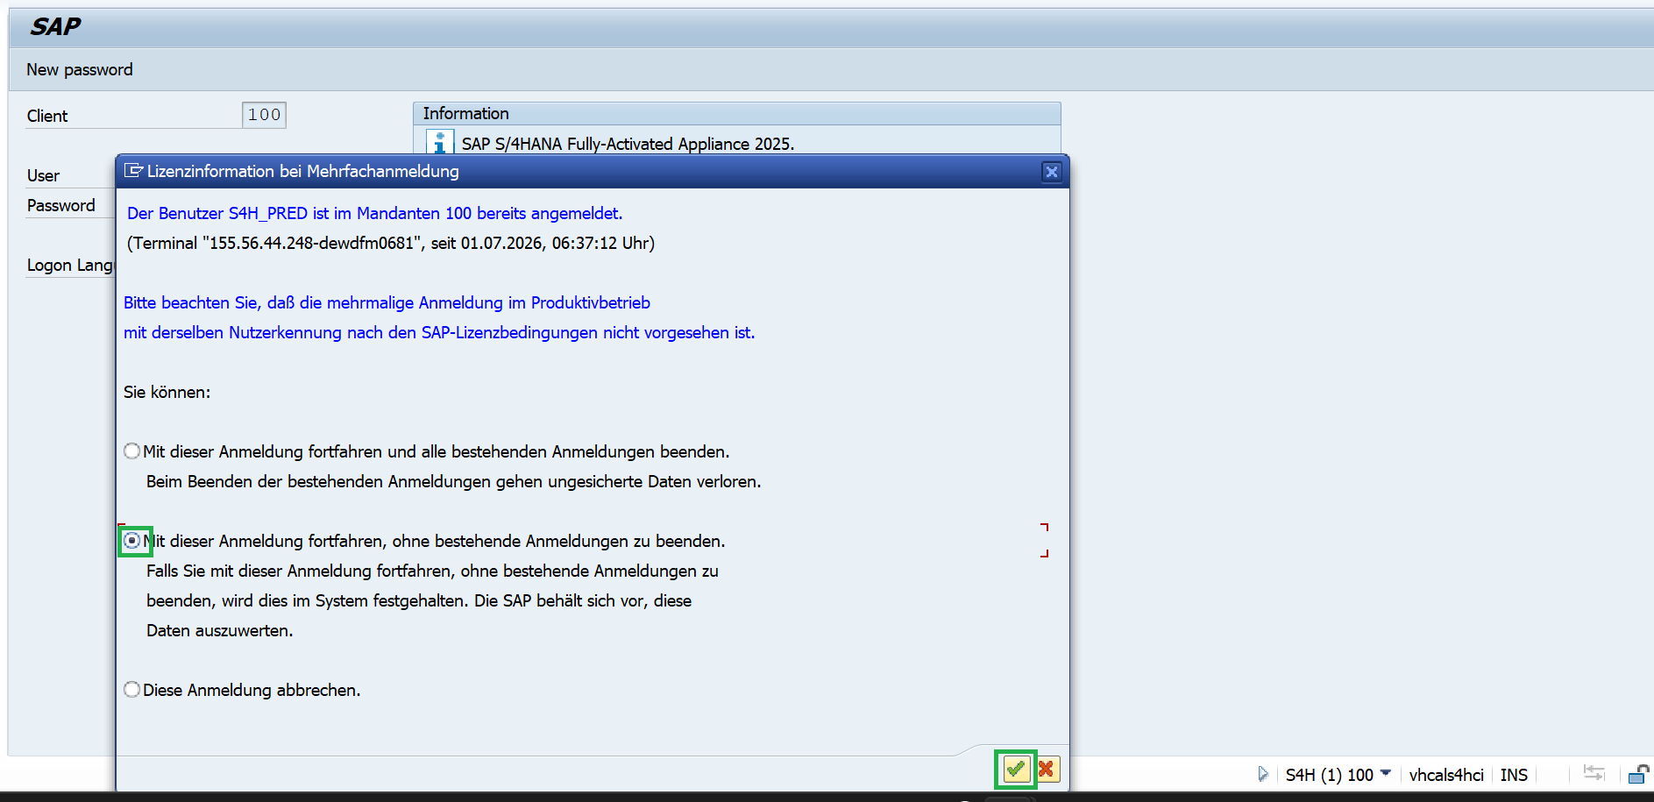Click the Terminal session details line

click(x=391, y=243)
